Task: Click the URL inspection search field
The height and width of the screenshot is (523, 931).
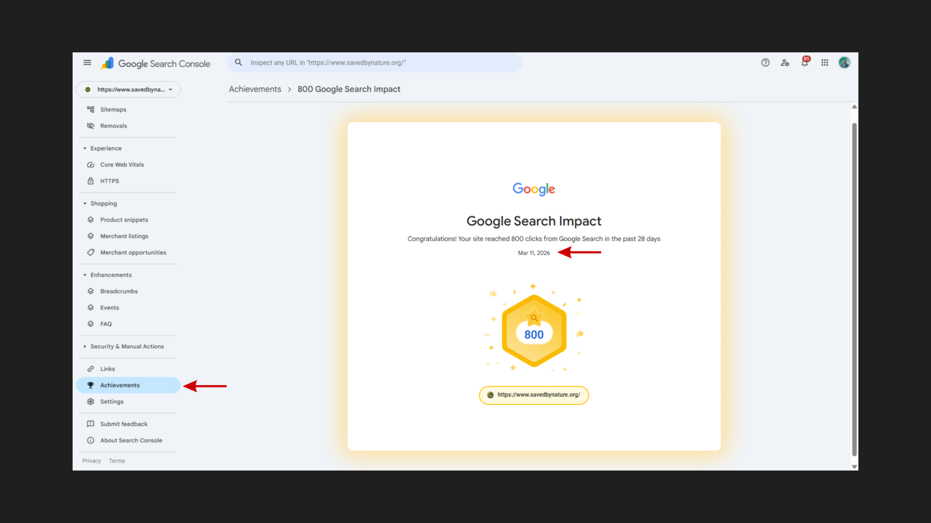Action: coord(374,62)
